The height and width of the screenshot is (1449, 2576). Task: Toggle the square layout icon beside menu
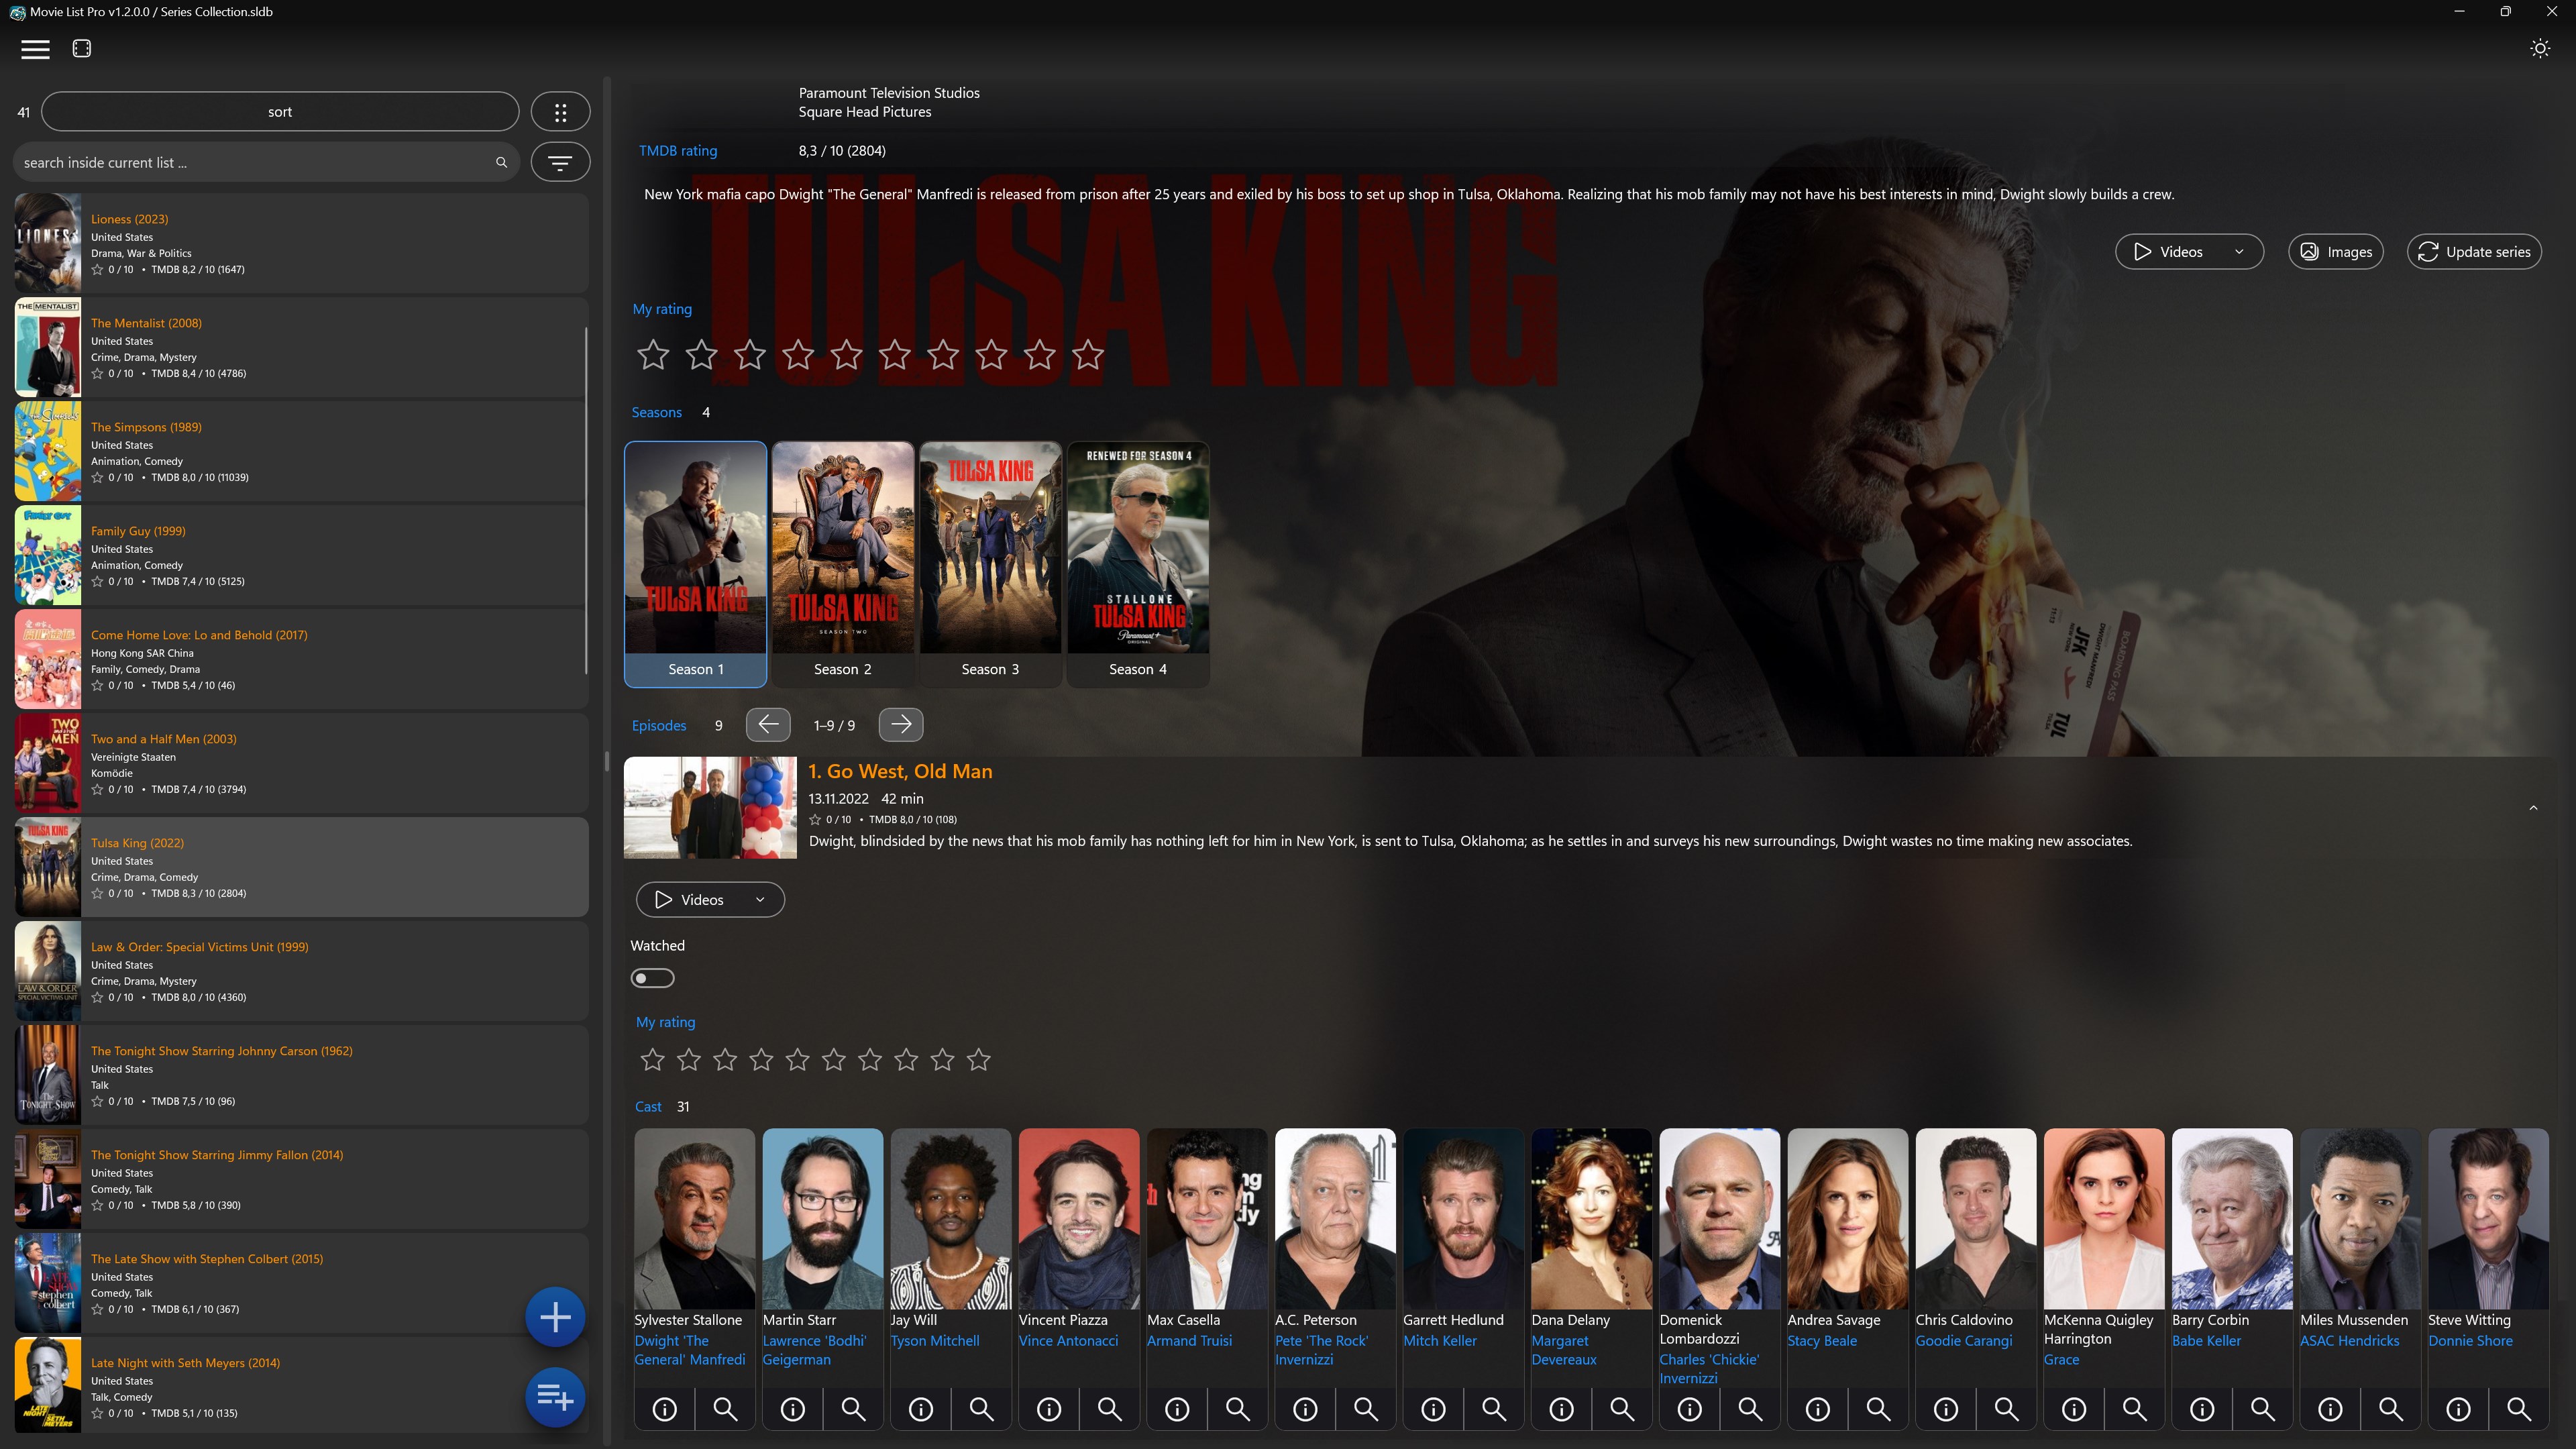(x=82, y=49)
